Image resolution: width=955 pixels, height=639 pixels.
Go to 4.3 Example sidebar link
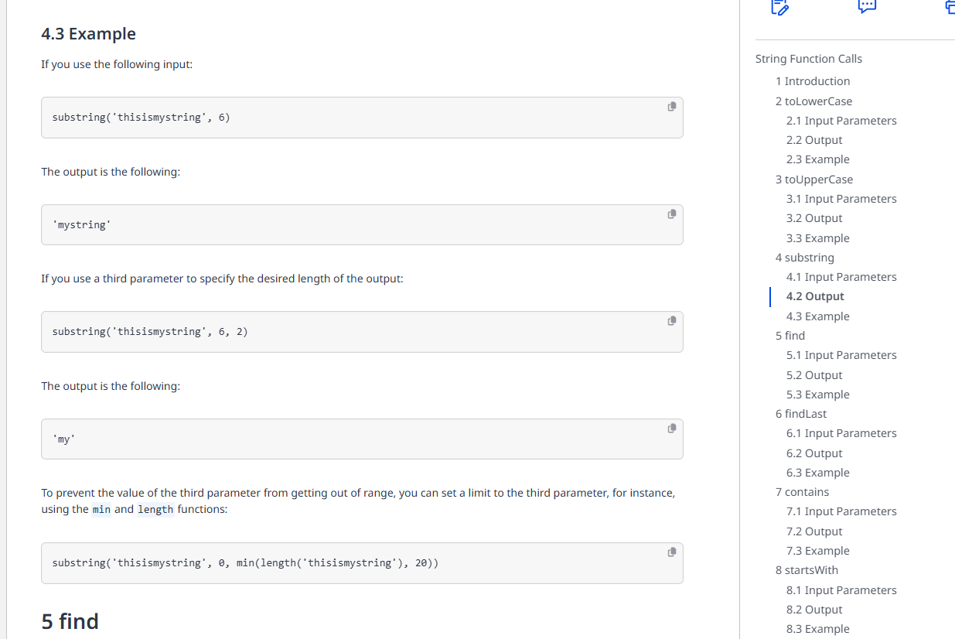coord(818,316)
